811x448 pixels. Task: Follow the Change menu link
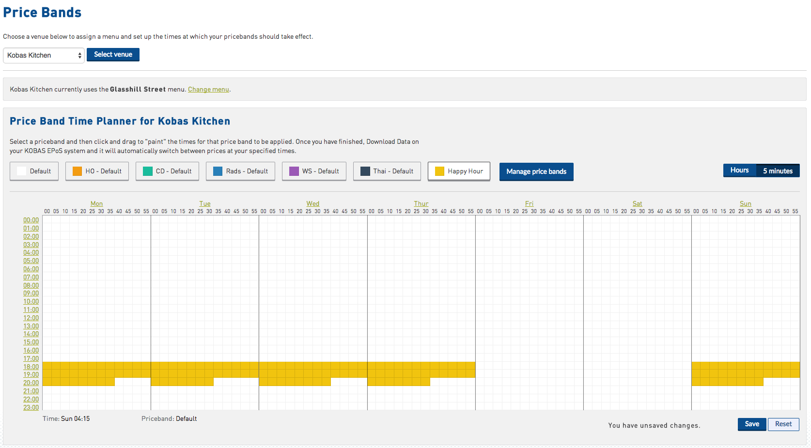[208, 89]
